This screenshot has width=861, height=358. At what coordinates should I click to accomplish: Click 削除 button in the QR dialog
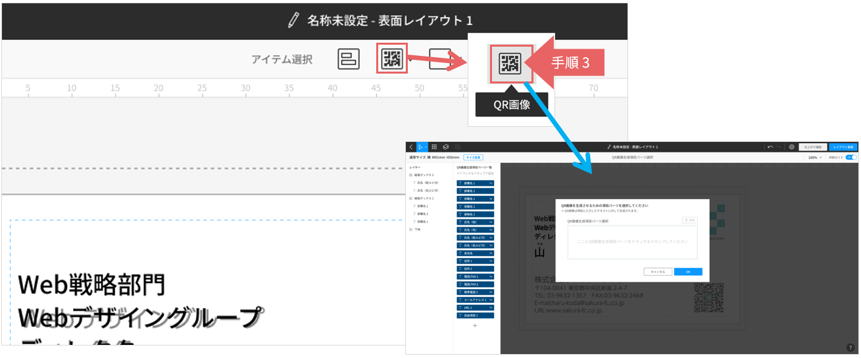coord(689,220)
